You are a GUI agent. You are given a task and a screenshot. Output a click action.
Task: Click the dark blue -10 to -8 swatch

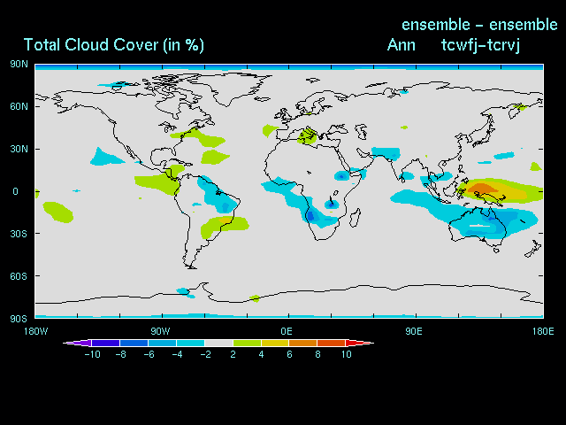pos(105,343)
